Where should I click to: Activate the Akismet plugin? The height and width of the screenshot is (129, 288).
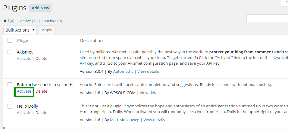click(x=24, y=58)
